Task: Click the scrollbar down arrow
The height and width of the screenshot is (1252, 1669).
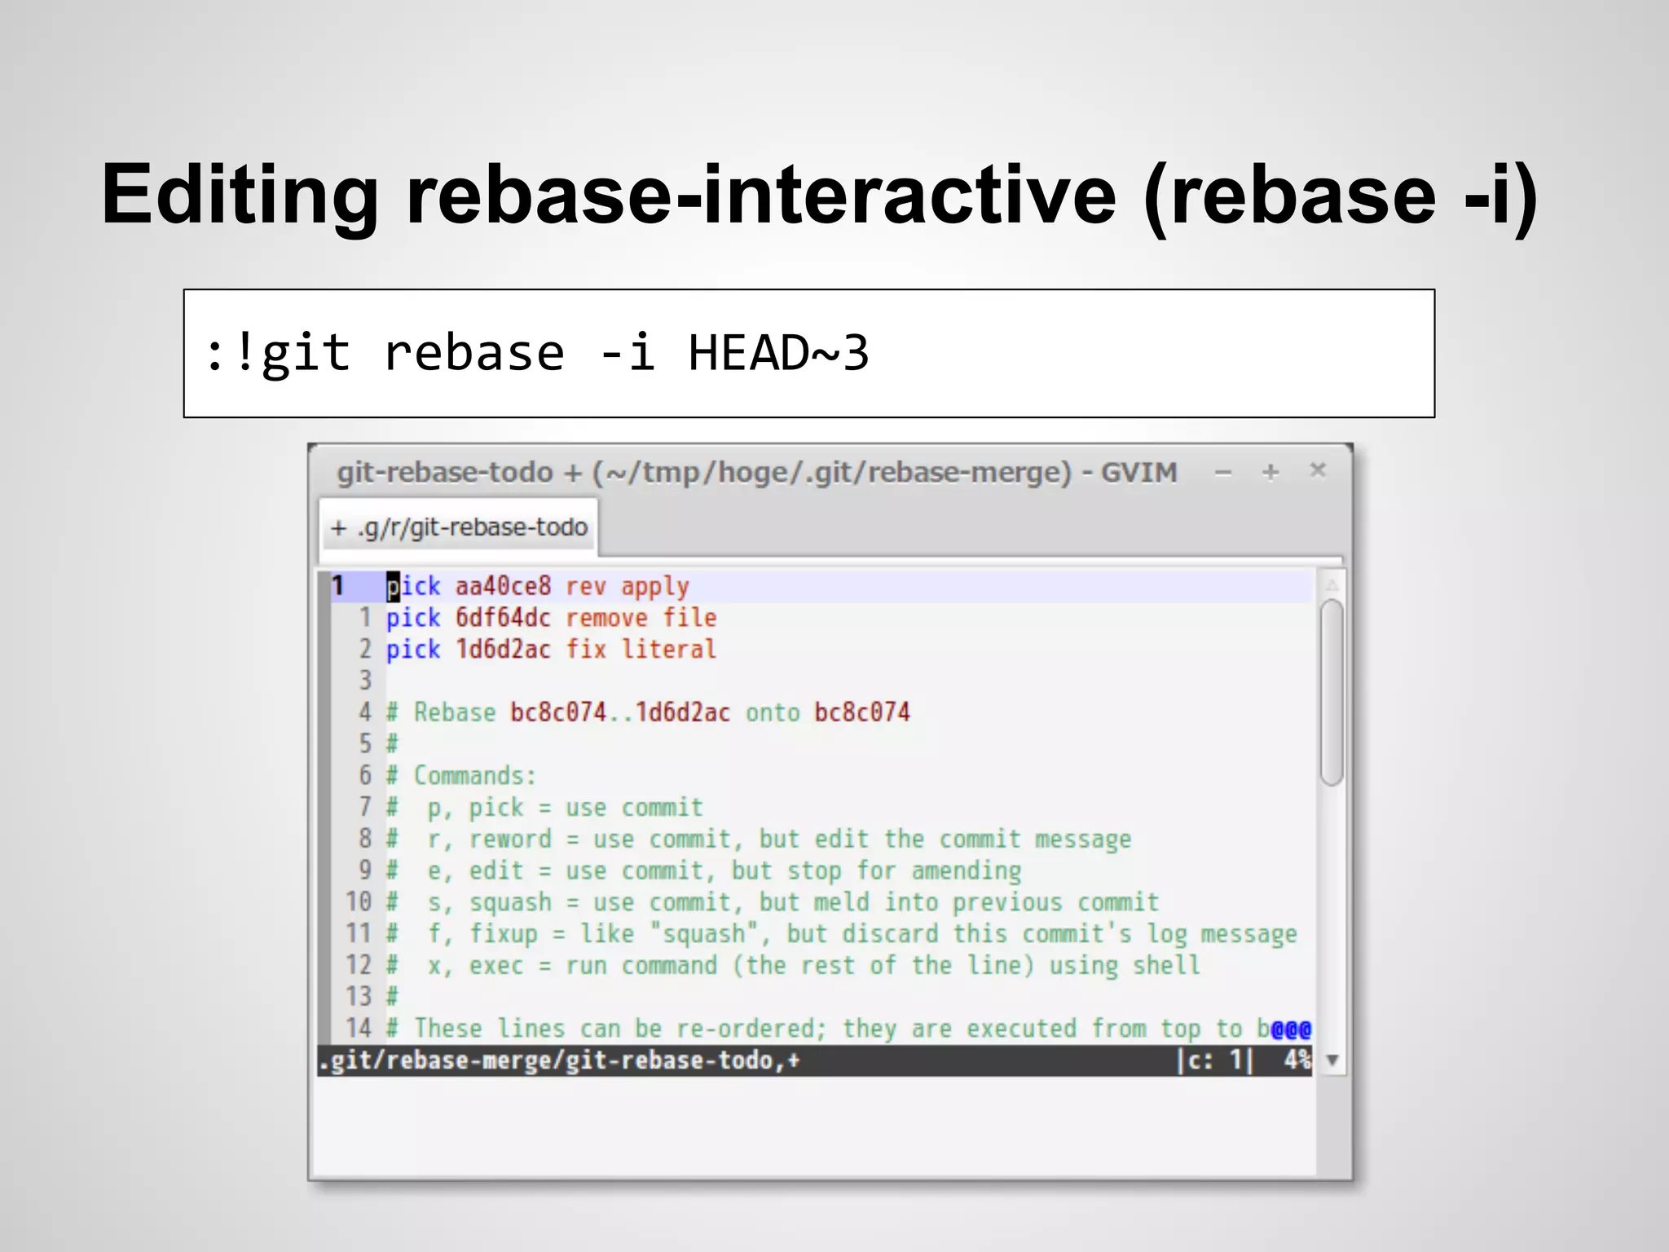Action: click(x=1332, y=1060)
